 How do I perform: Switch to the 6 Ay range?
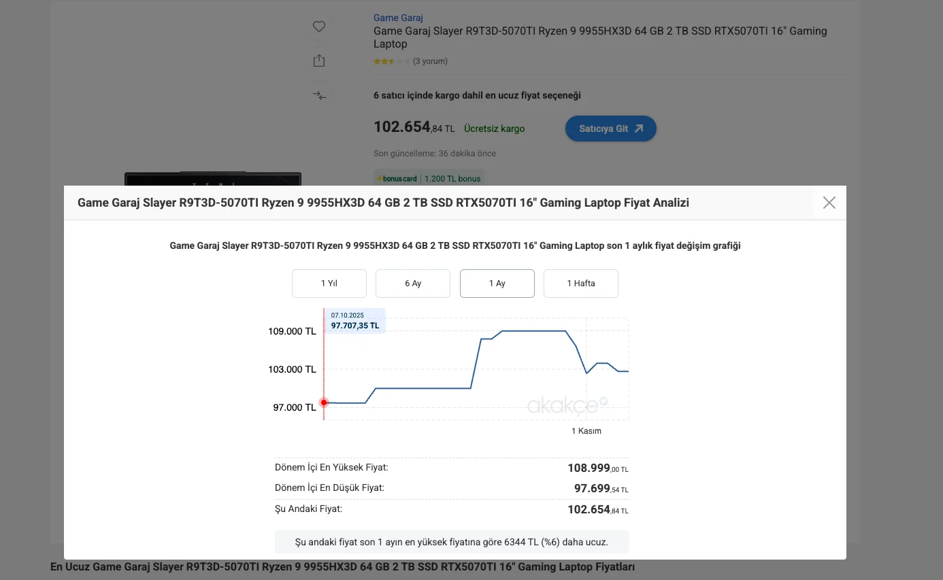pyautogui.click(x=413, y=284)
